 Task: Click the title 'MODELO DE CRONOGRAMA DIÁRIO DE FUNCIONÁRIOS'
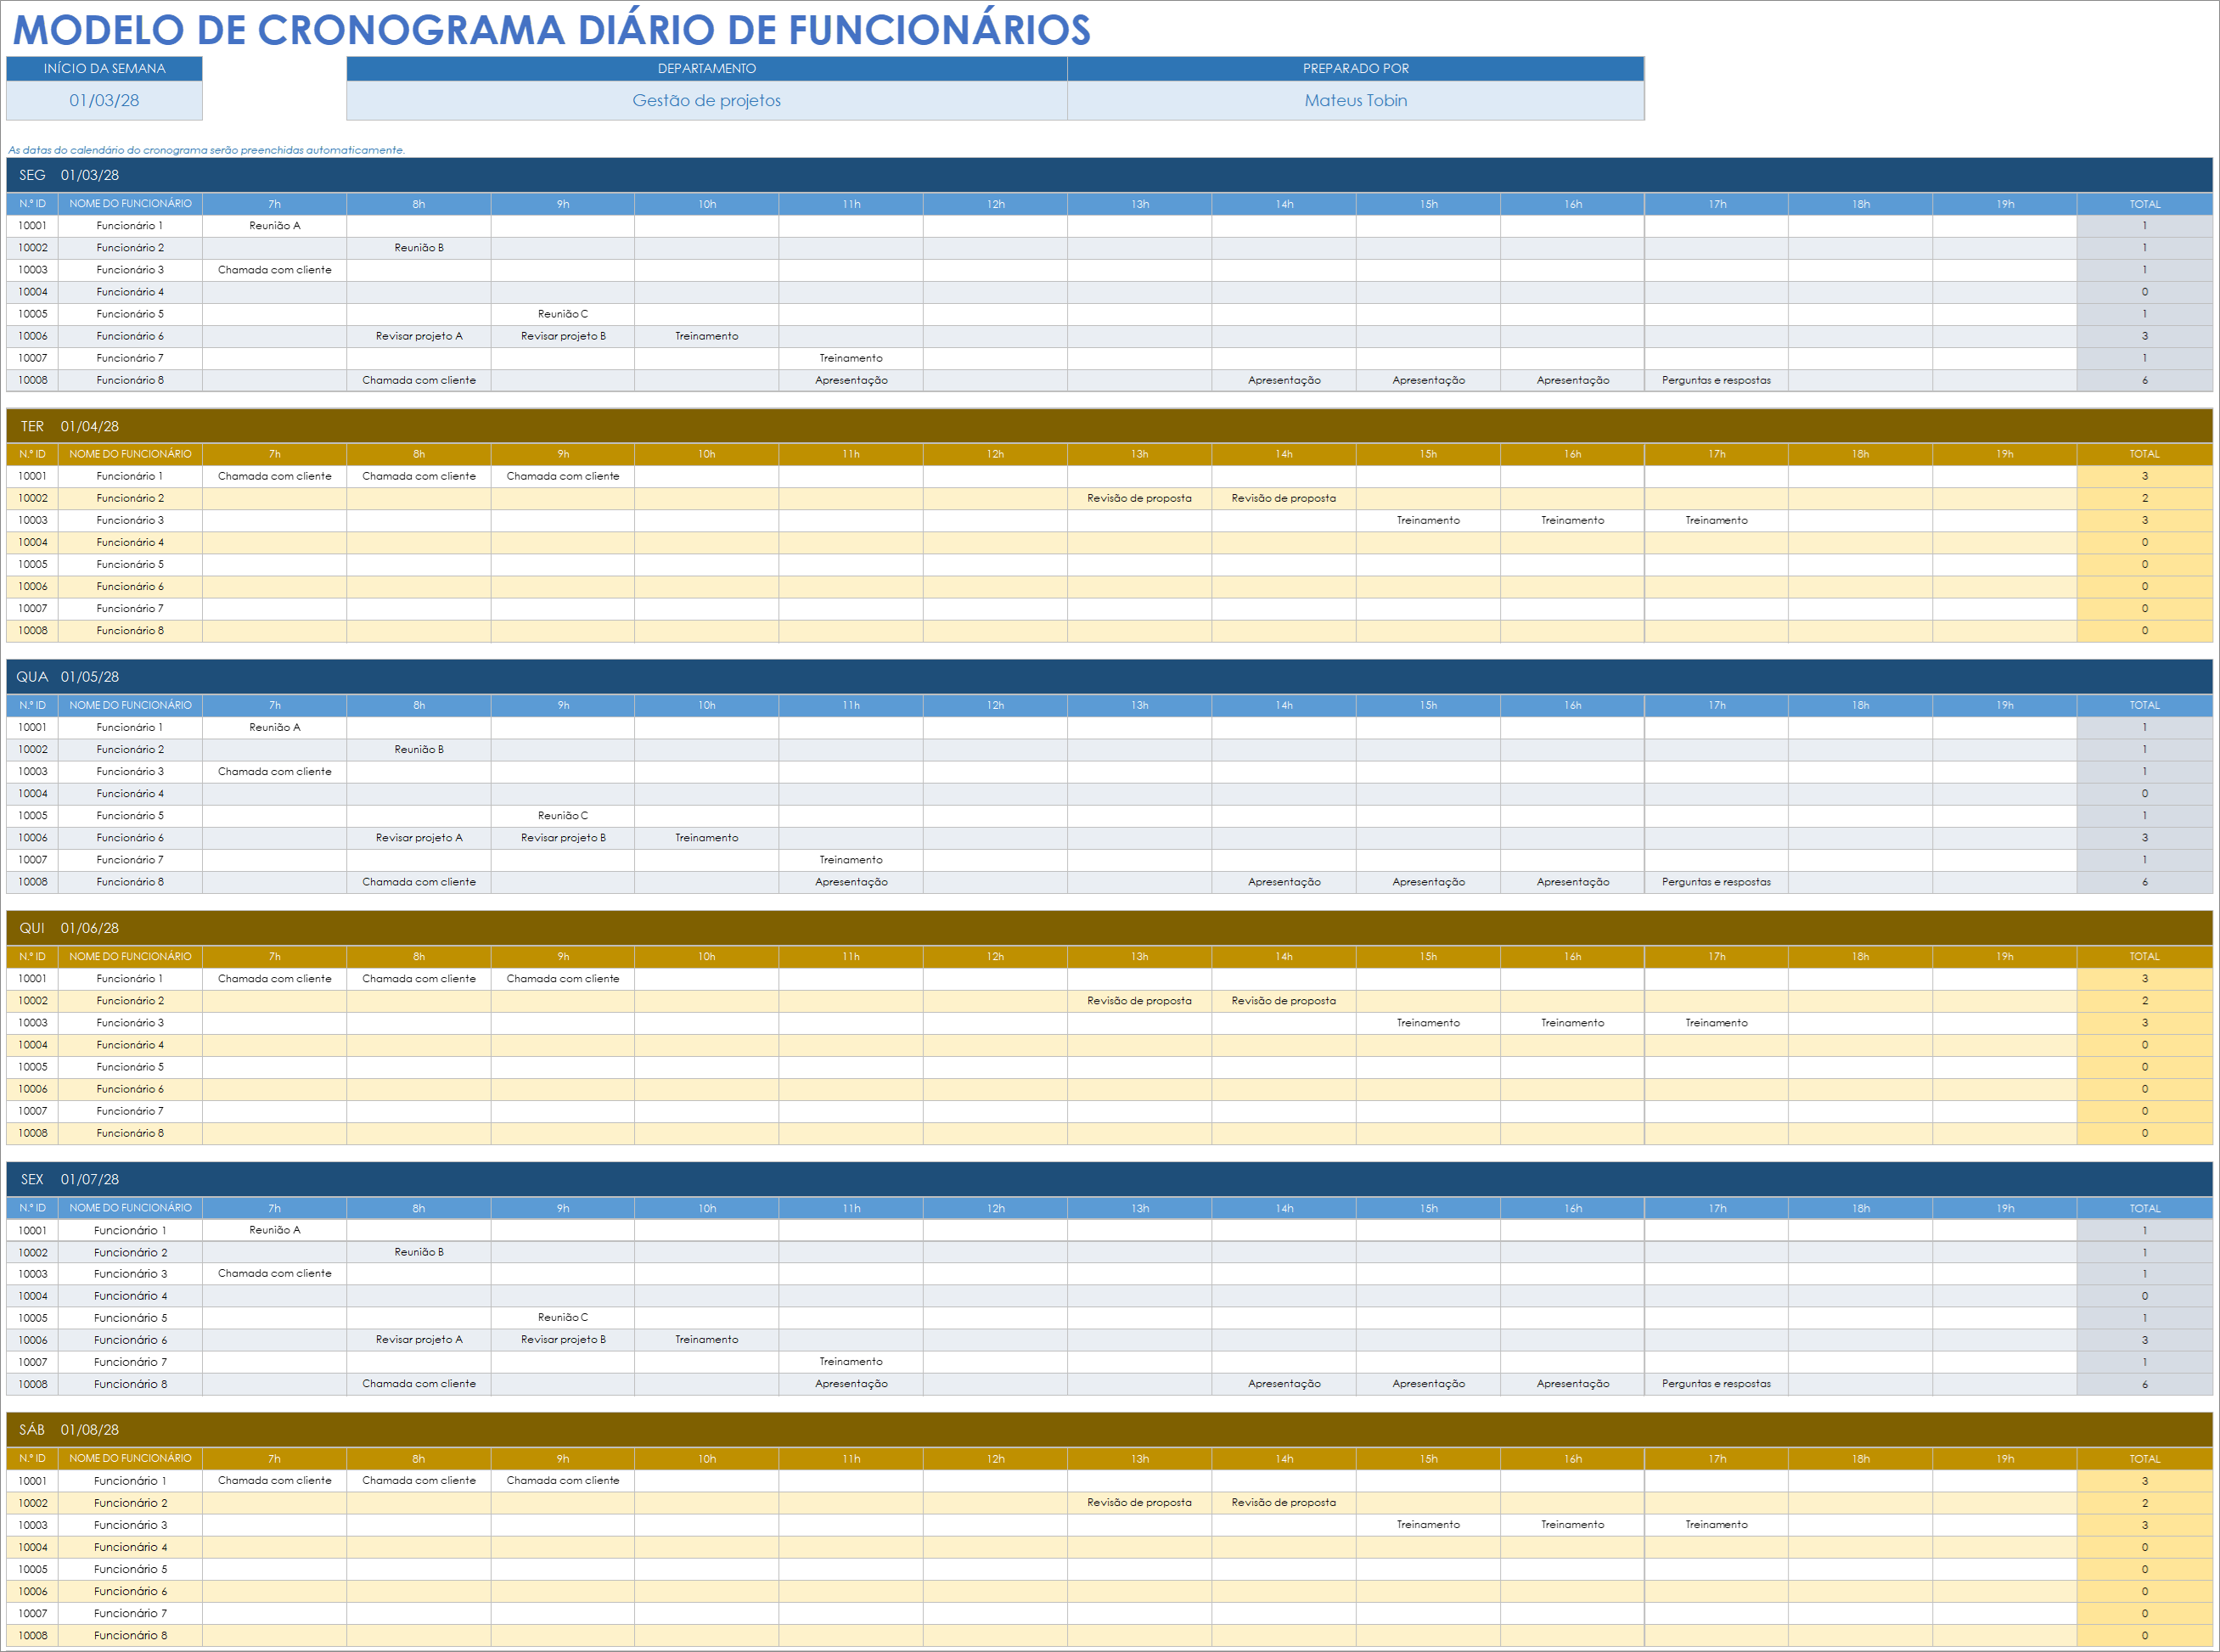pos(551,30)
